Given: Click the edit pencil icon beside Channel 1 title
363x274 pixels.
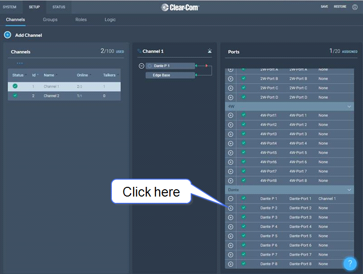Looking at the screenshot, I should point(139,51).
